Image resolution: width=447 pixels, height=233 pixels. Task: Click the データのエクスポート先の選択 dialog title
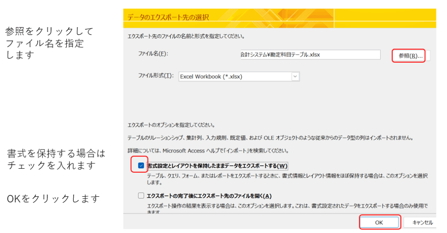pyautogui.click(x=168, y=17)
